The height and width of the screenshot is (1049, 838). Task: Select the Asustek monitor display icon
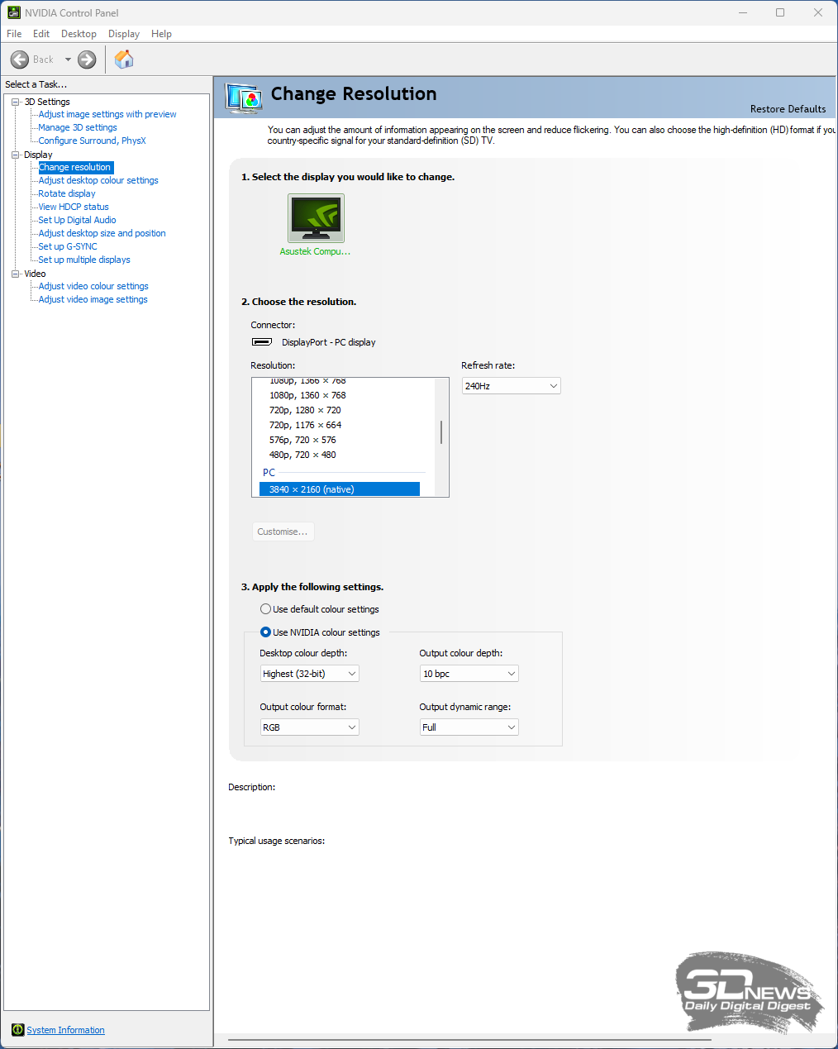coord(316,217)
